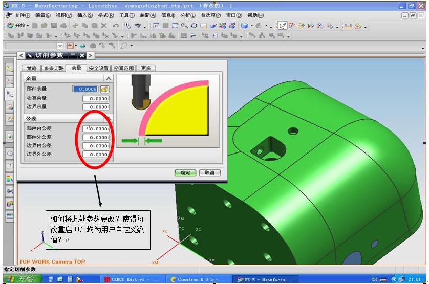Image resolution: width=429 pixels, height=284 pixels.
Task: Open the 编辑(E) menu
Action: (x=43, y=15)
